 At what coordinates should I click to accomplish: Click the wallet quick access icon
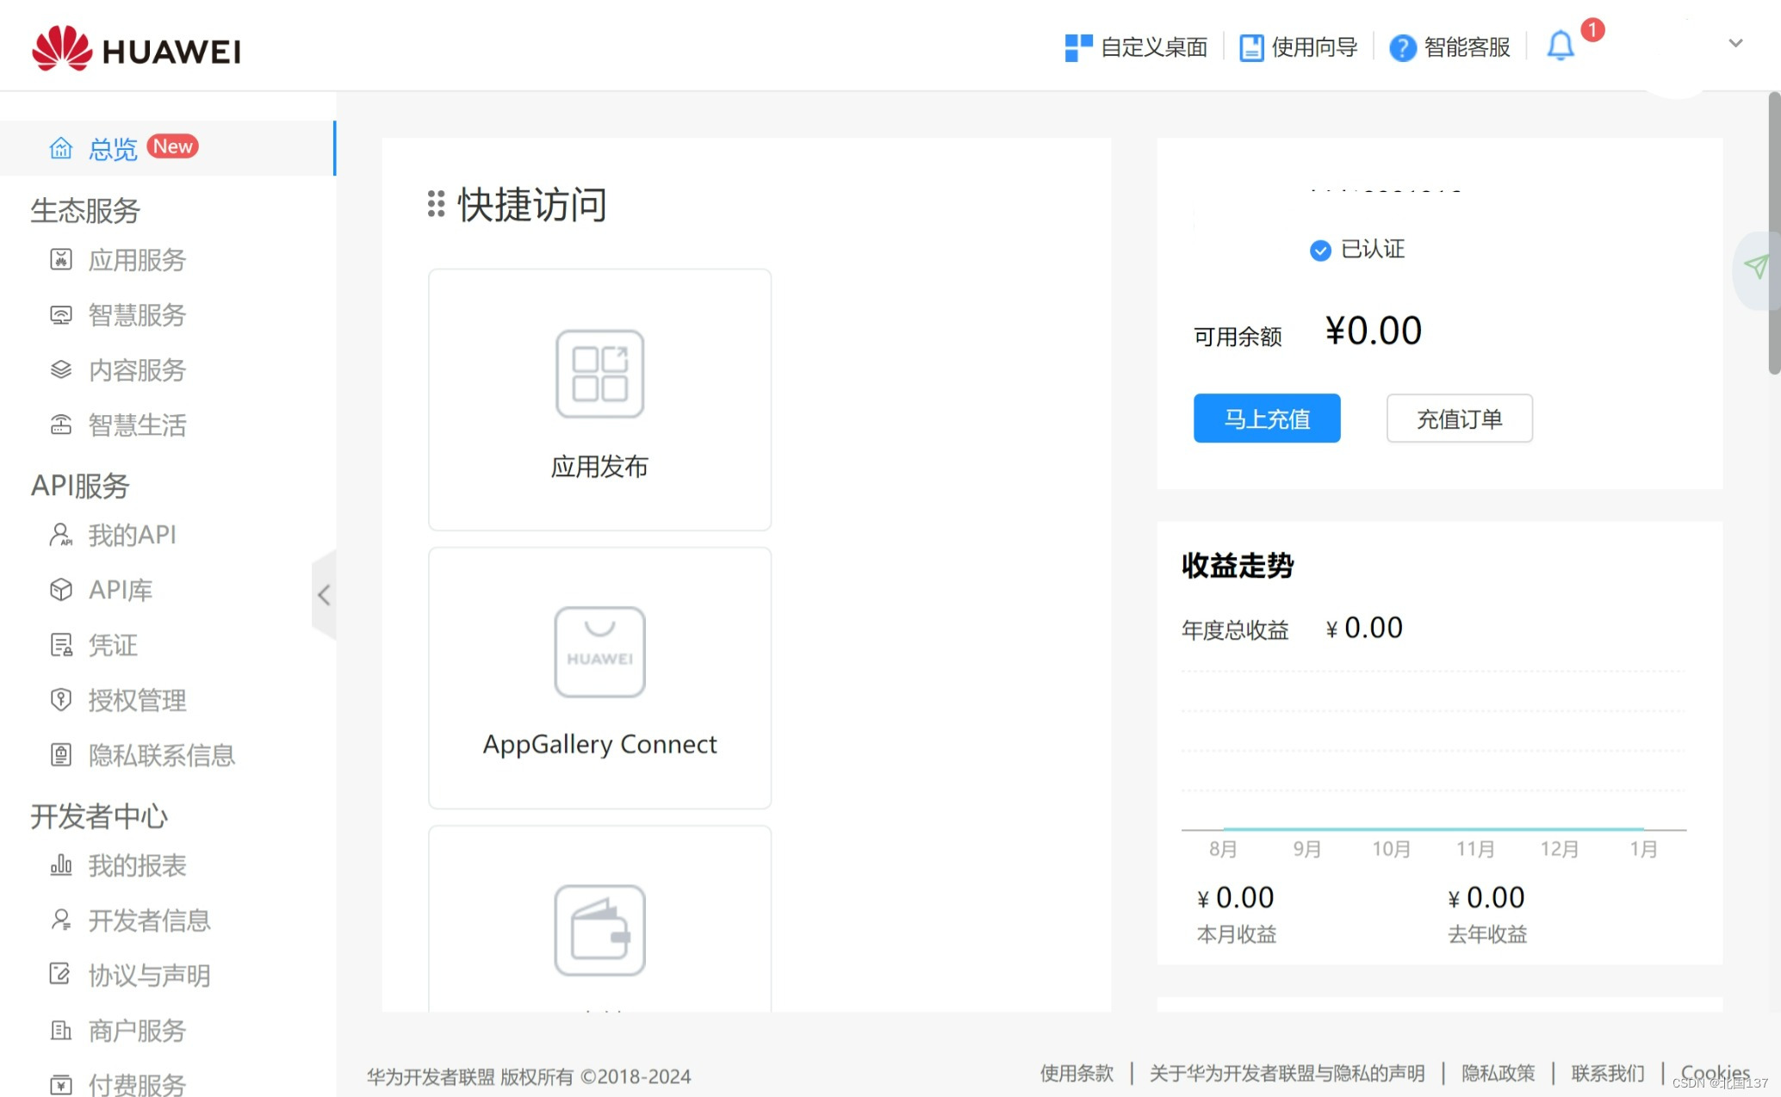pos(599,930)
